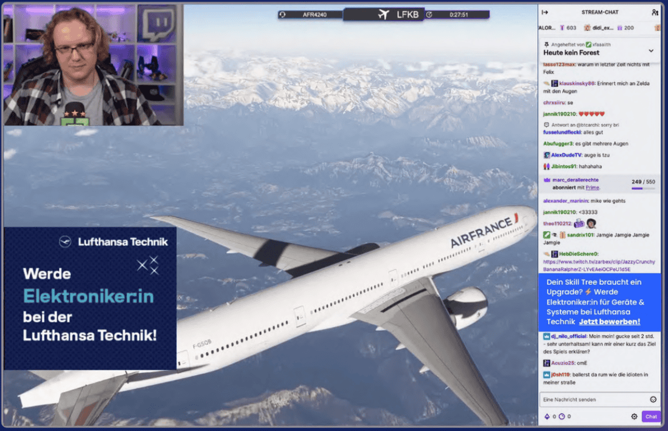Click the STREAM-CHAT header title
Image resolution: width=668 pixels, height=431 pixels.
coord(600,12)
